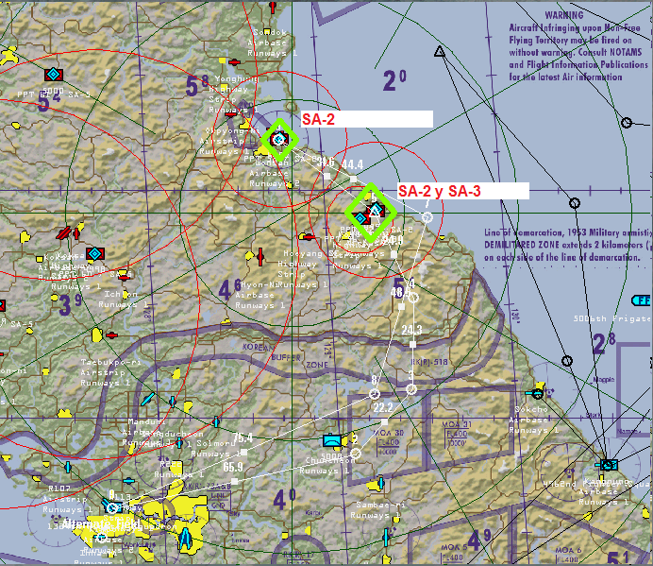Select the cyan airbase icon above Sambae-ri
Screen dimensions: 653x566
click(380, 484)
